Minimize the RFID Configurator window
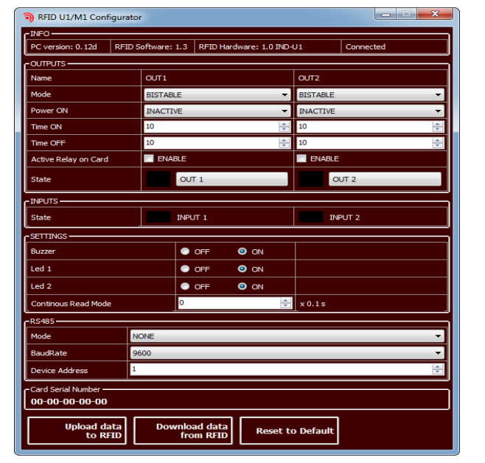The width and height of the screenshot is (485, 463). [385, 14]
